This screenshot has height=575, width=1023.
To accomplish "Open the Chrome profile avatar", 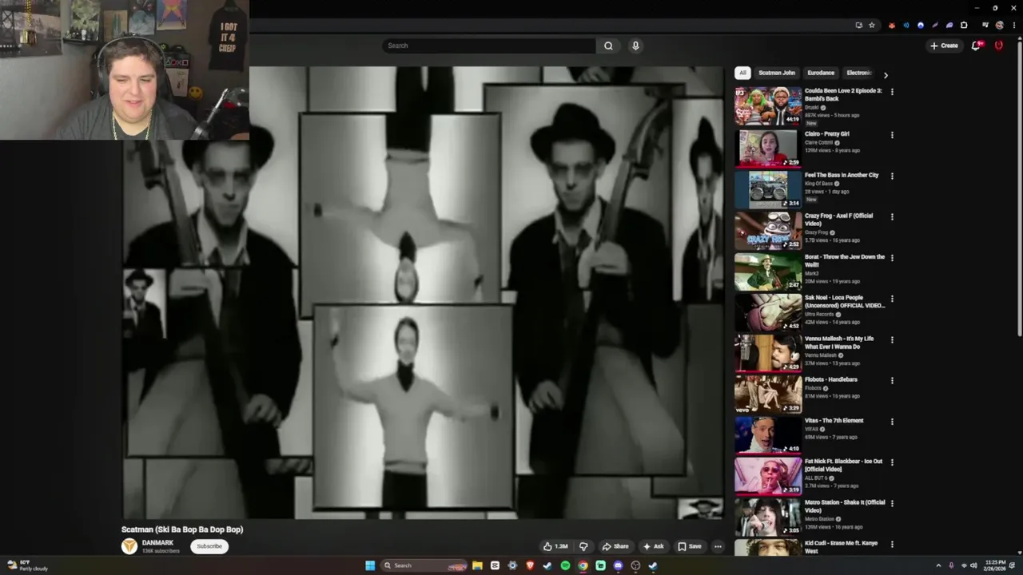I will click(999, 25).
